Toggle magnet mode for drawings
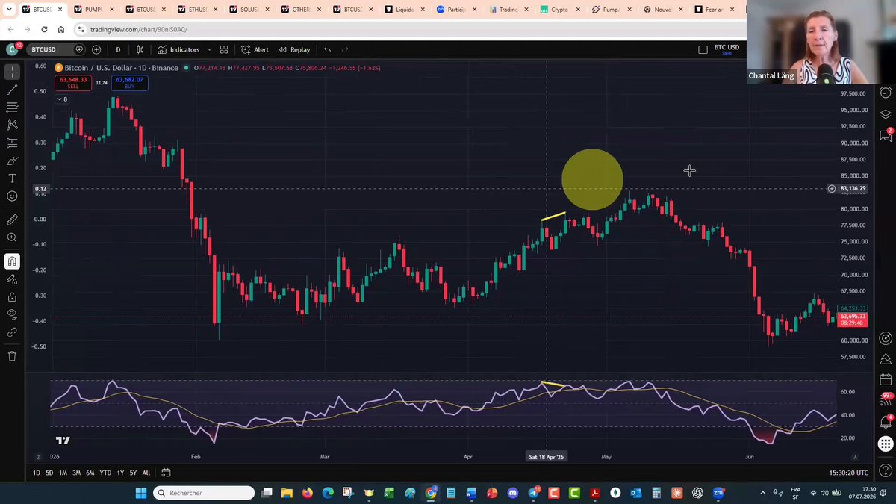The image size is (896, 504). 12,261
